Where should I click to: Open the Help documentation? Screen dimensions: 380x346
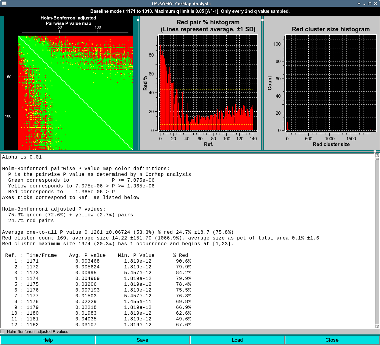click(48, 340)
